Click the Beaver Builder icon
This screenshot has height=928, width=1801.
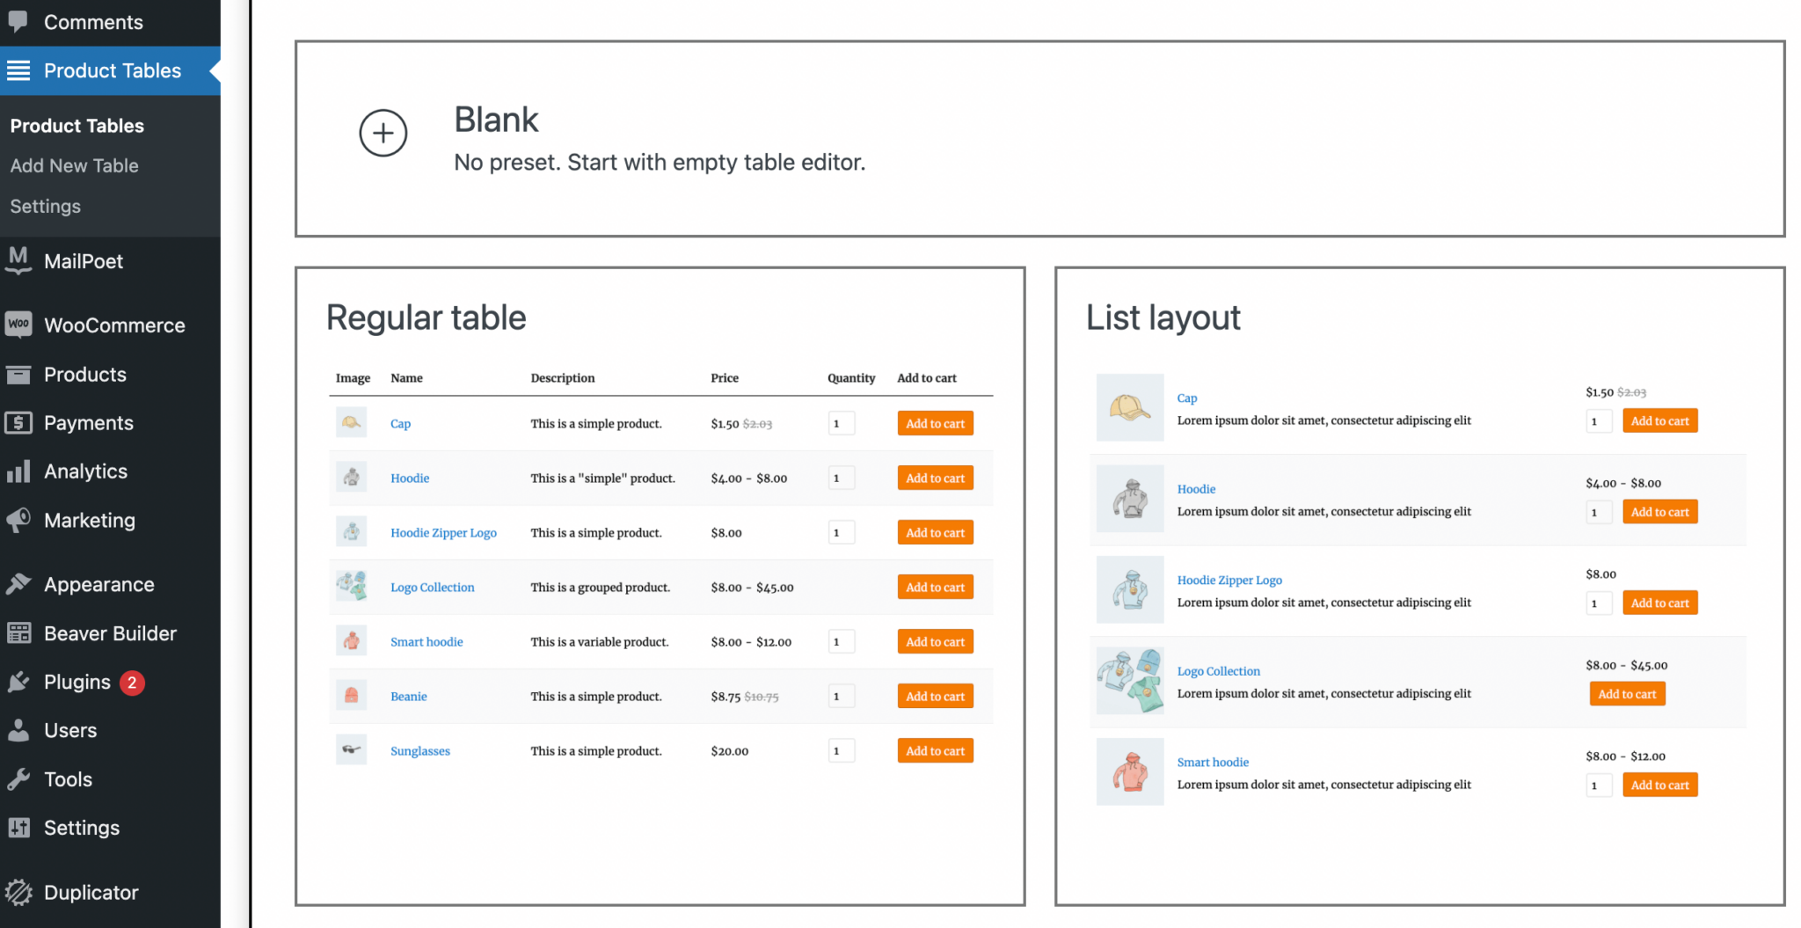coord(19,632)
